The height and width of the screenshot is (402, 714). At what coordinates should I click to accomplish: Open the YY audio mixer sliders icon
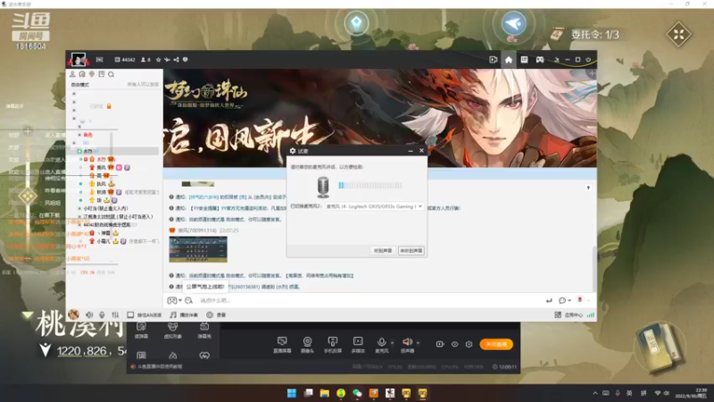click(x=115, y=315)
